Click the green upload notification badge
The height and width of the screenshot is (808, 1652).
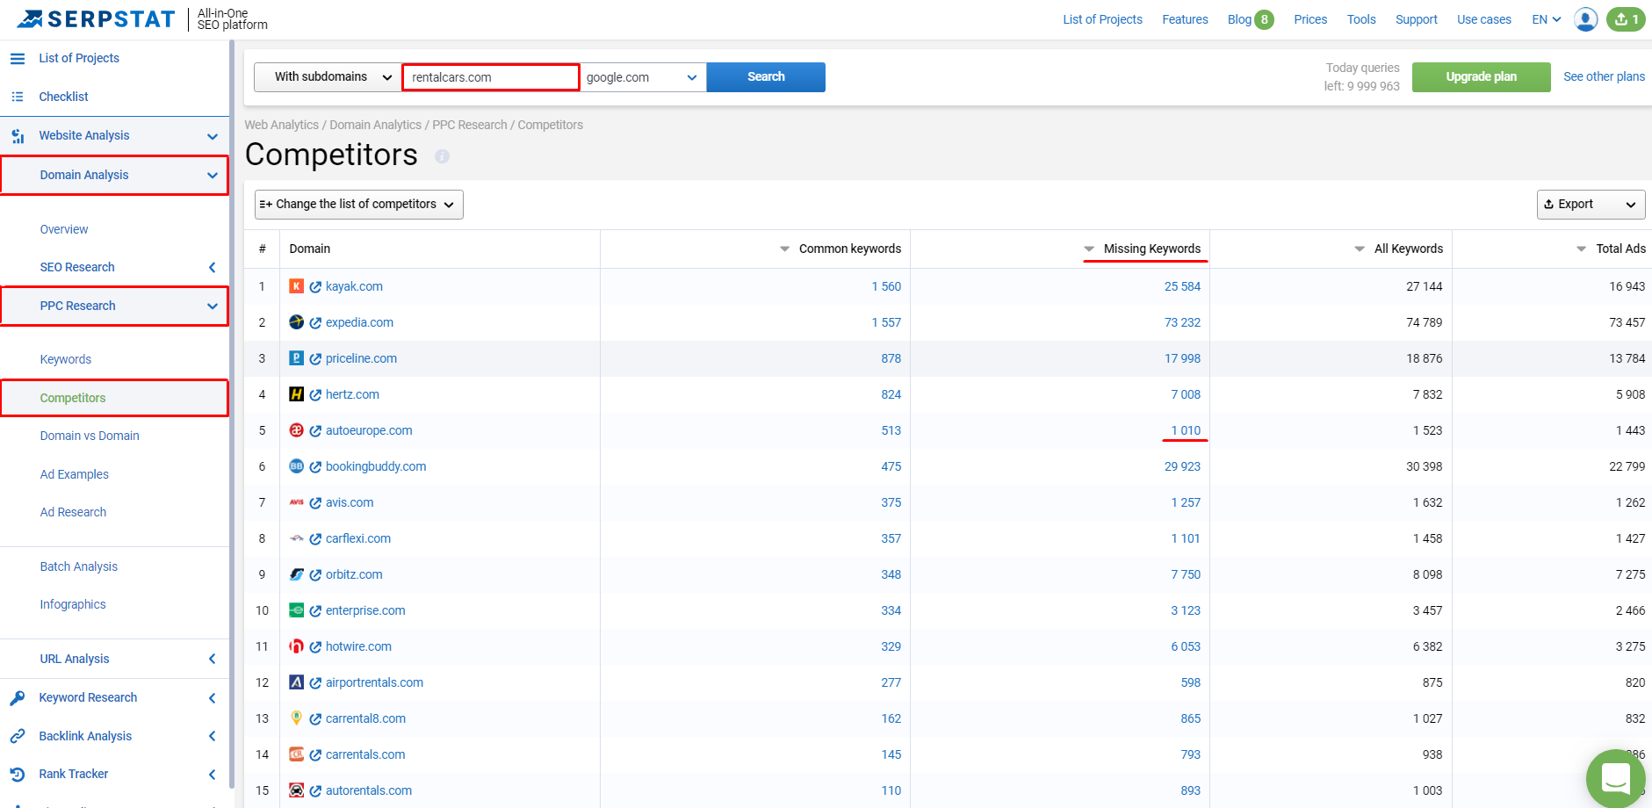(x=1626, y=19)
